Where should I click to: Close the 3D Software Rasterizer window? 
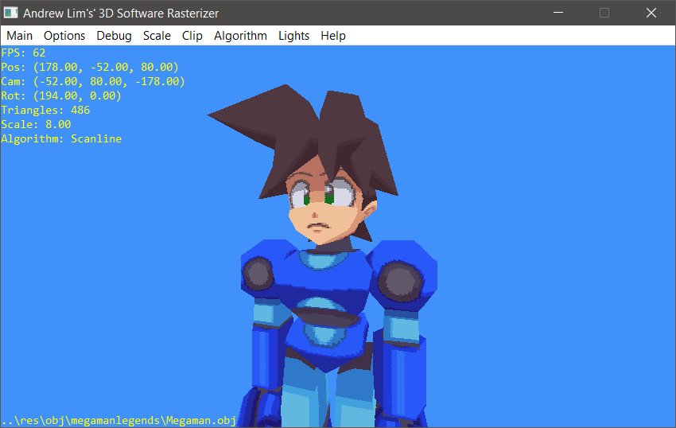click(x=651, y=13)
